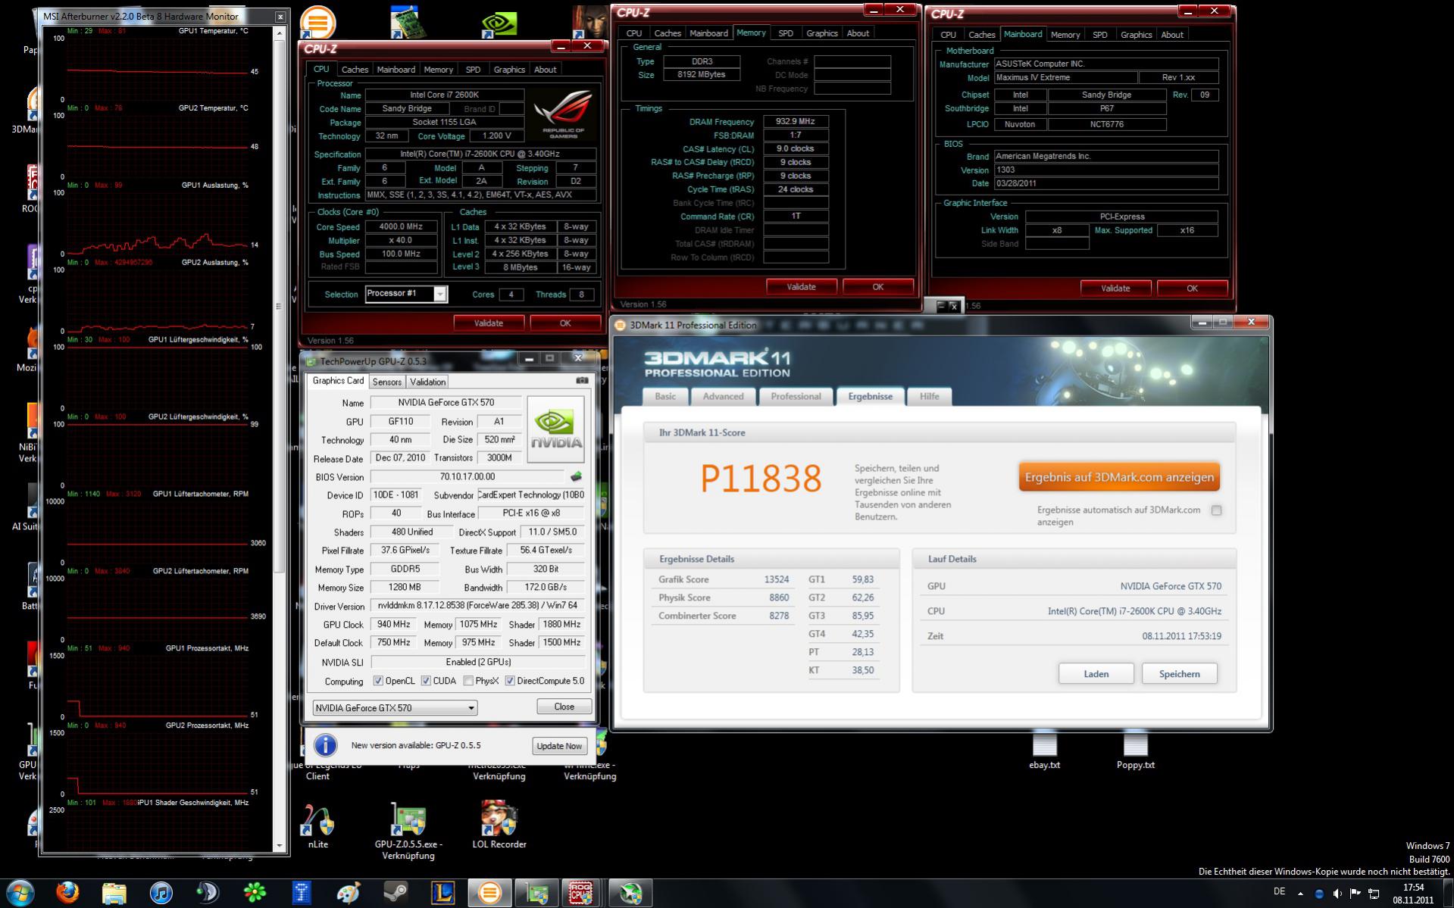Open Windows Explorer folder icon in taskbar
This screenshot has height=908, width=1454.
[114, 893]
